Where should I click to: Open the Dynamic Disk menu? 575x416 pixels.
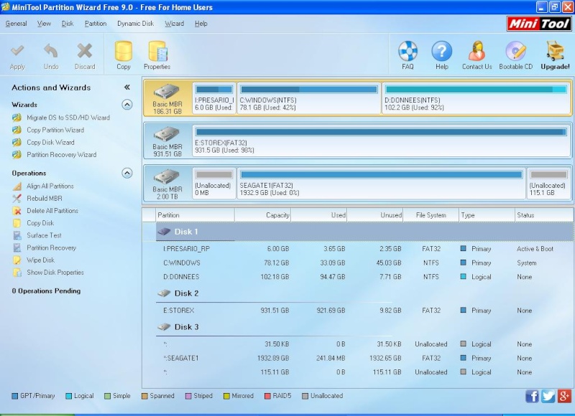coord(135,24)
